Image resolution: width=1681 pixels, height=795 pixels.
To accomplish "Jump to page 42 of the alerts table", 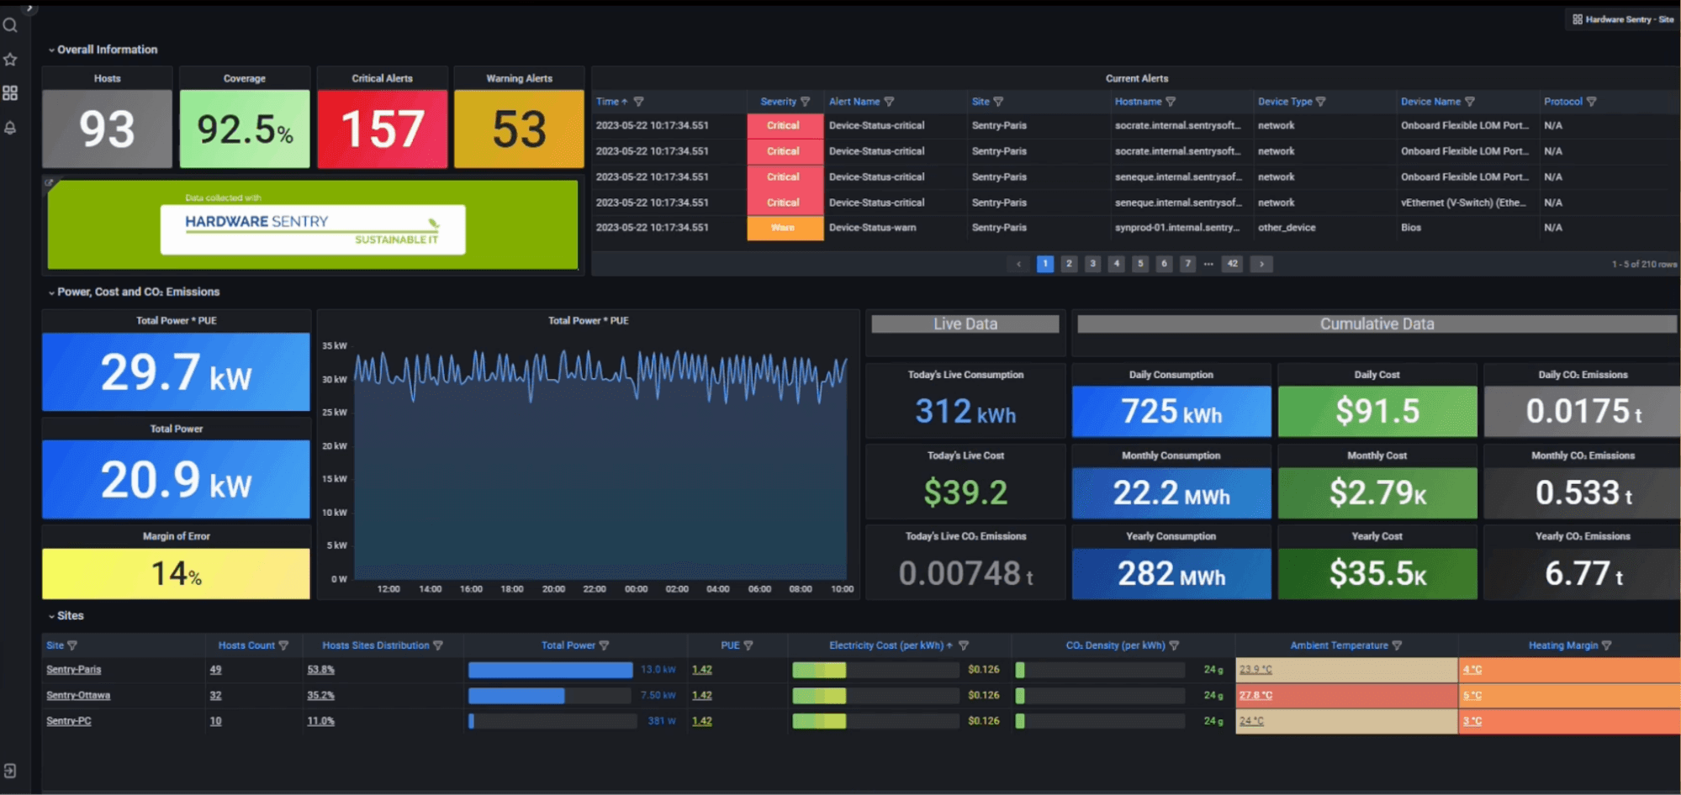I will pyautogui.click(x=1232, y=264).
